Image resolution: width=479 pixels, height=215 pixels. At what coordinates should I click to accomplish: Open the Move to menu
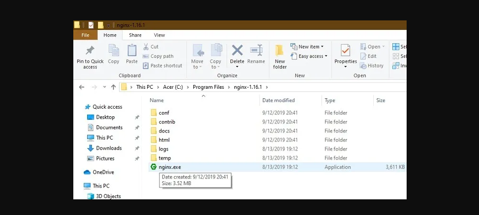pyautogui.click(x=197, y=57)
